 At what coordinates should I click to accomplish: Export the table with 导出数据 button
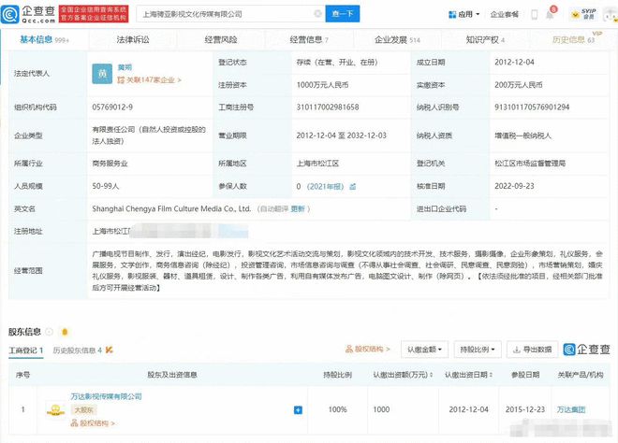tap(532, 350)
